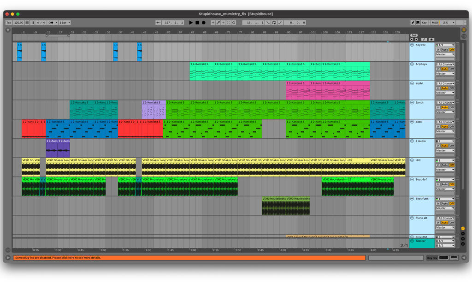This screenshot has height=283, width=472.
Task: Toggle the punch-out switch icon
Action: click(x=280, y=23)
